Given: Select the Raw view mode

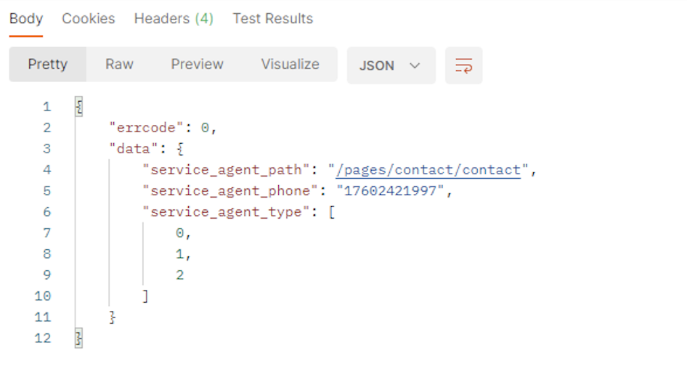Looking at the screenshot, I should click(x=119, y=65).
